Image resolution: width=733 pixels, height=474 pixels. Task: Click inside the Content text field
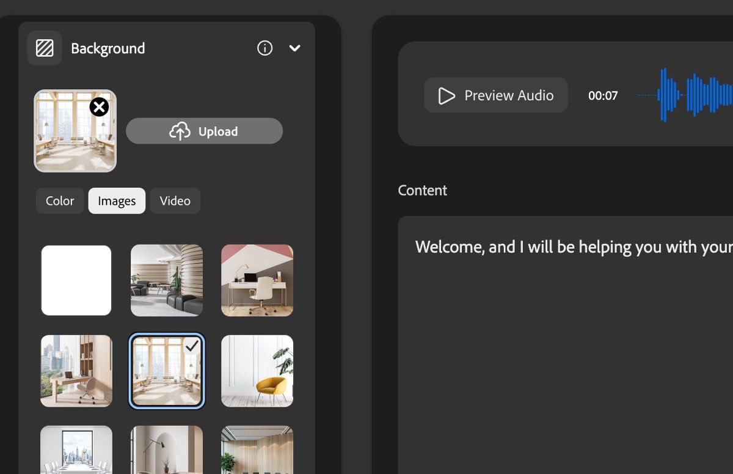[565, 345]
